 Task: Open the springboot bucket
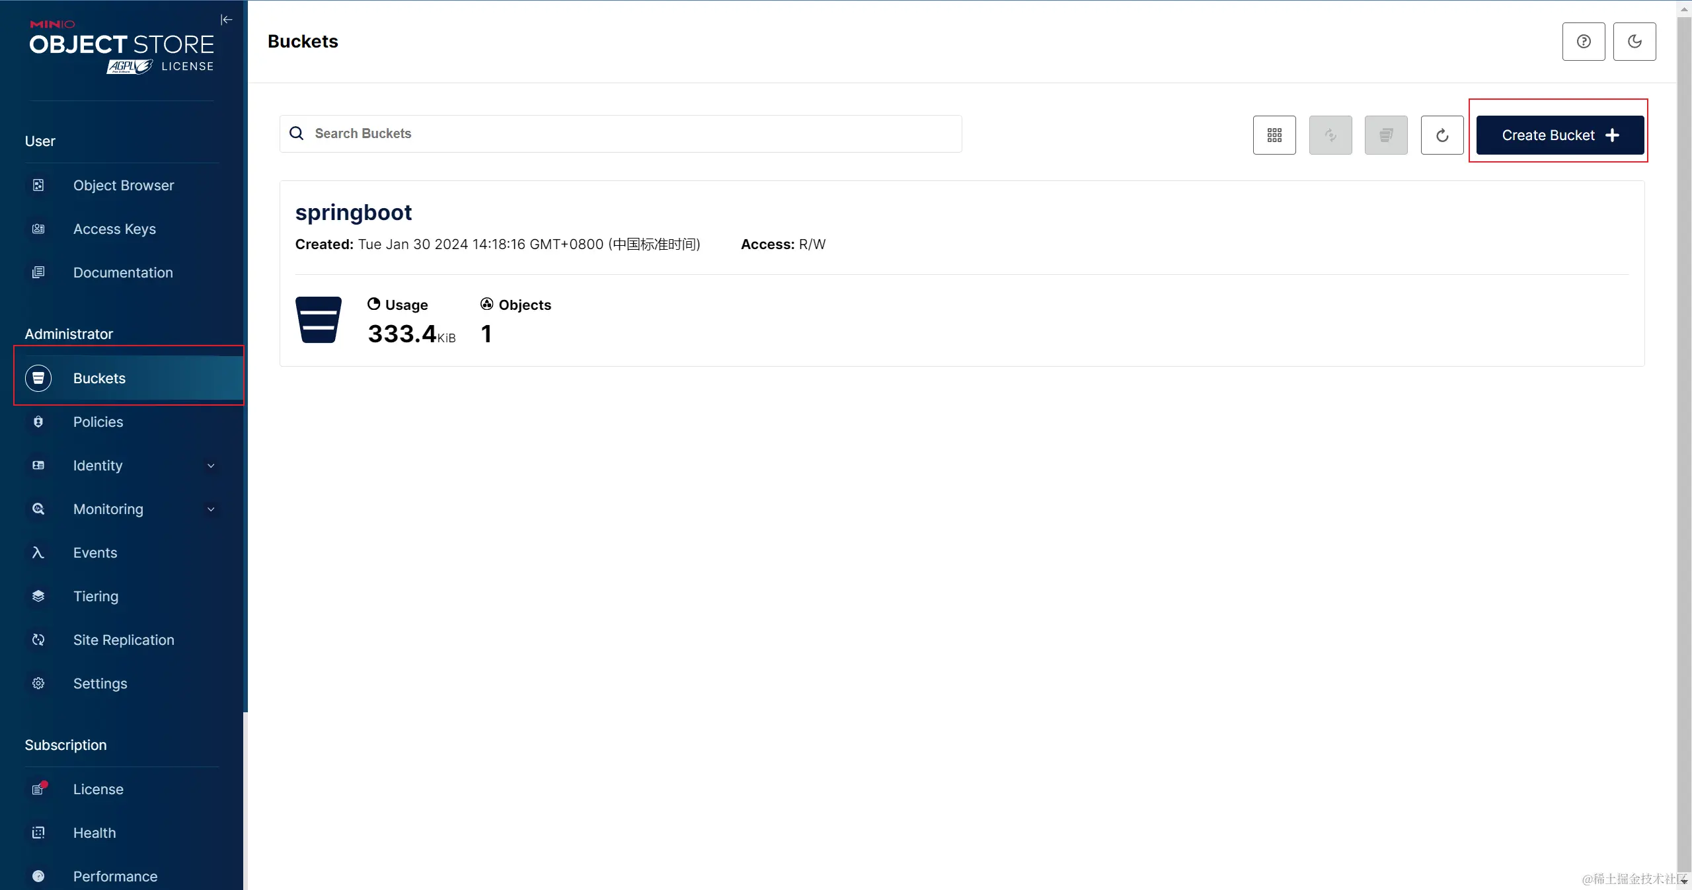(354, 213)
